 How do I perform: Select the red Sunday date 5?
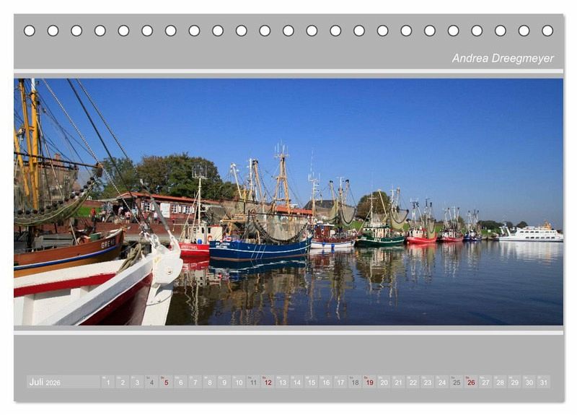[167, 382]
